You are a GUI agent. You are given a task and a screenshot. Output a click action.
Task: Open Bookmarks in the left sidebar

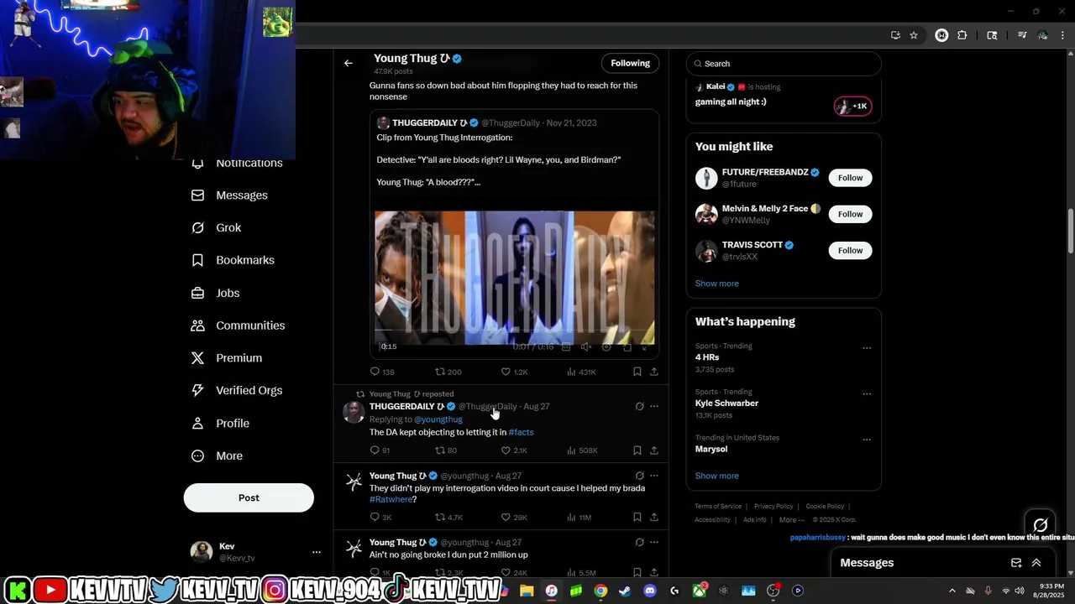[233, 260]
